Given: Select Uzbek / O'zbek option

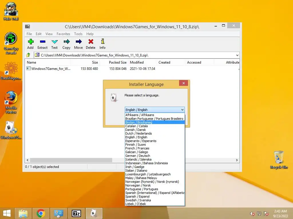Looking at the screenshot, I should [x=155, y=204].
